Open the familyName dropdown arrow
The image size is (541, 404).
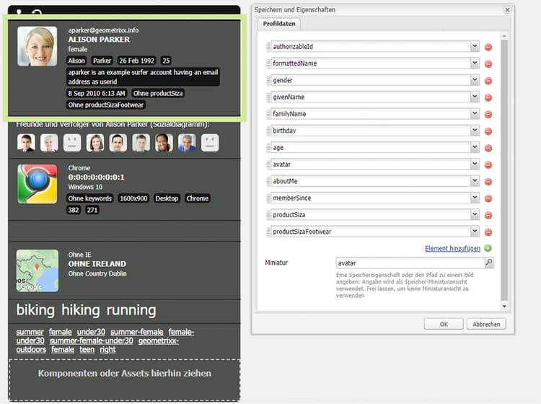click(475, 113)
